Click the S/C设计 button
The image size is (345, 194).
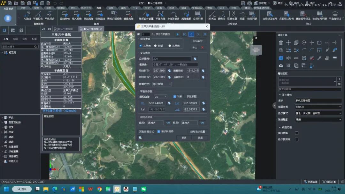(x=198, y=41)
